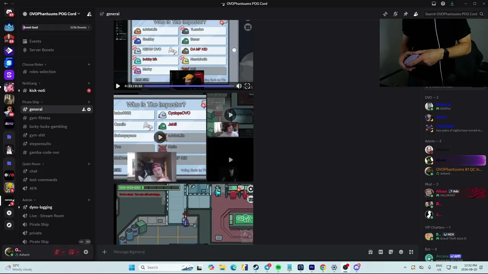Open the dyno-logging channel
The height and width of the screenshot is (274, 488).
56,207
